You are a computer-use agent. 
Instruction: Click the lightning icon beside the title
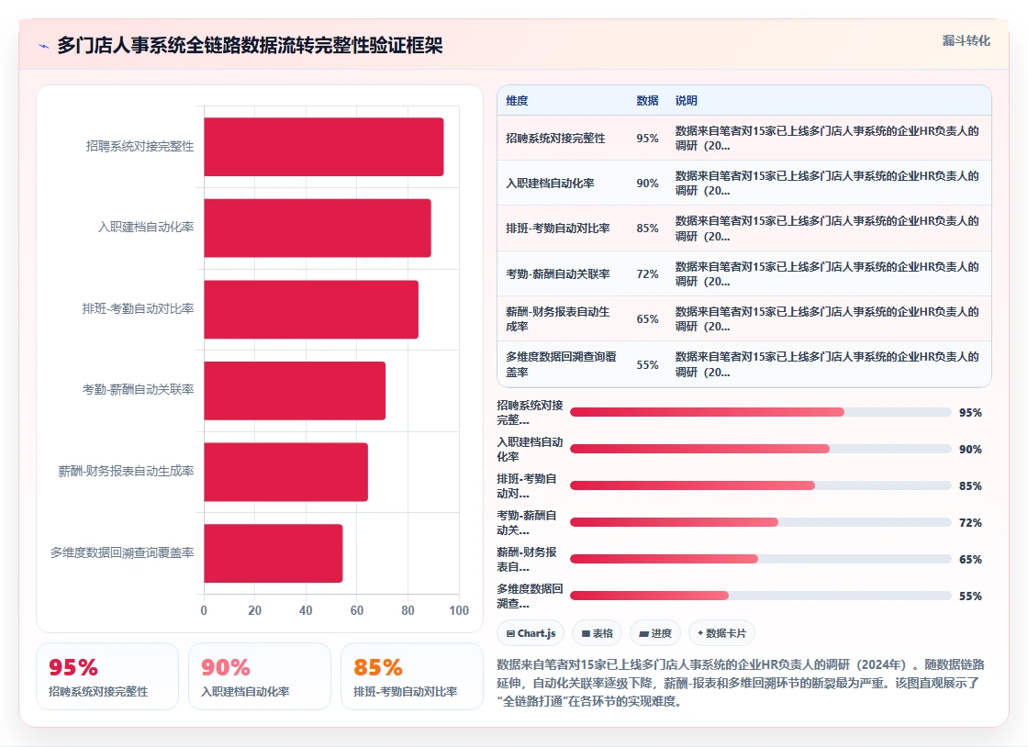pyautogui.click(x=44, y=46)
